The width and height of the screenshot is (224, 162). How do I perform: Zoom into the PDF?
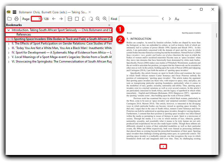coord(105,18)
